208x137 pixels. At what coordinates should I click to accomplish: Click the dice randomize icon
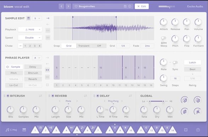(x=186, y=130)
